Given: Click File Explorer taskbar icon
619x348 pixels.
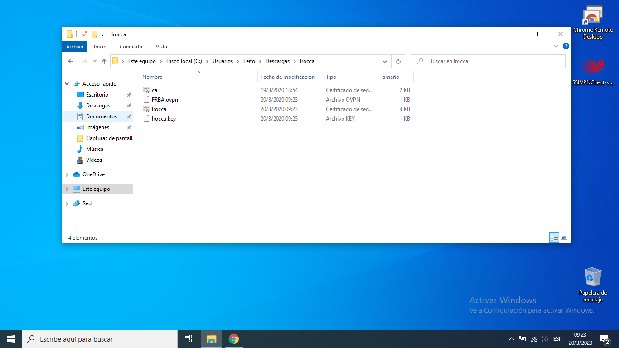Looking at the screenshot, I should click(211, 339).
